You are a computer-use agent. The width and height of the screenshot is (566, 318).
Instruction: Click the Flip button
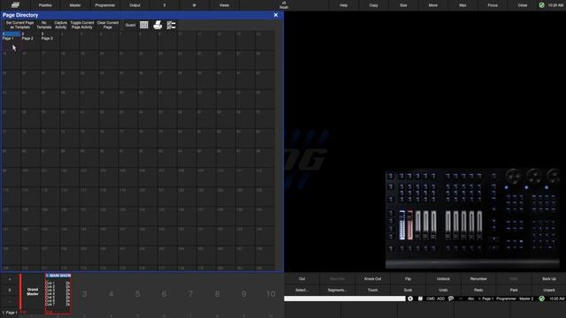pos(408,279)
